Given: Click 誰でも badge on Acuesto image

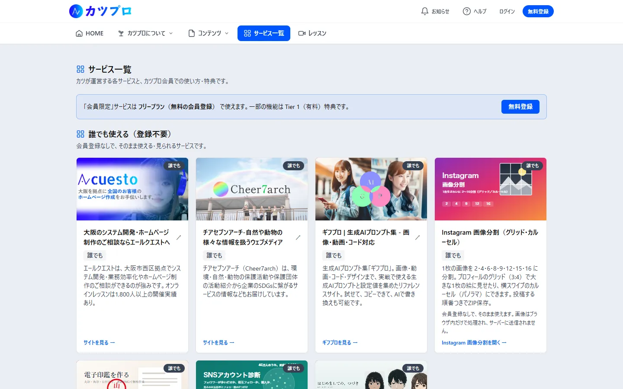Looking at the screenshot, I should click(174, 166).
